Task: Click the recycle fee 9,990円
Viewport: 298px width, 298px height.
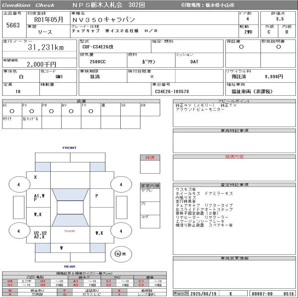Action: pyautogui.click(x=274, y=77)
